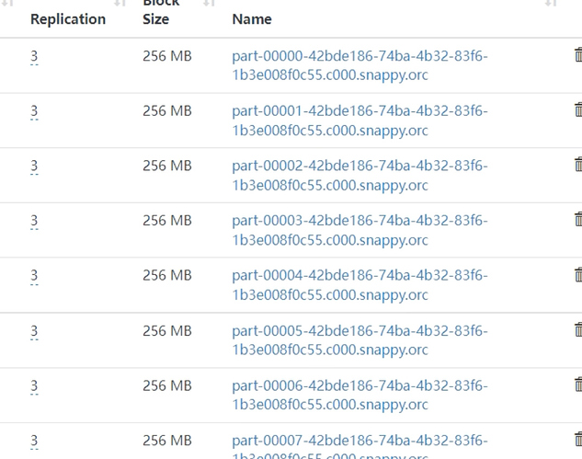582x459 pixels.
Task: Click trash icon for part-00001 row
Action: 578,110
